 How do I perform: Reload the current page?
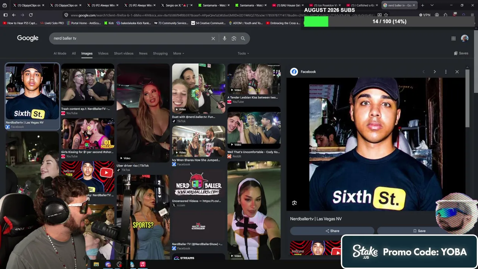pos(31,15)
